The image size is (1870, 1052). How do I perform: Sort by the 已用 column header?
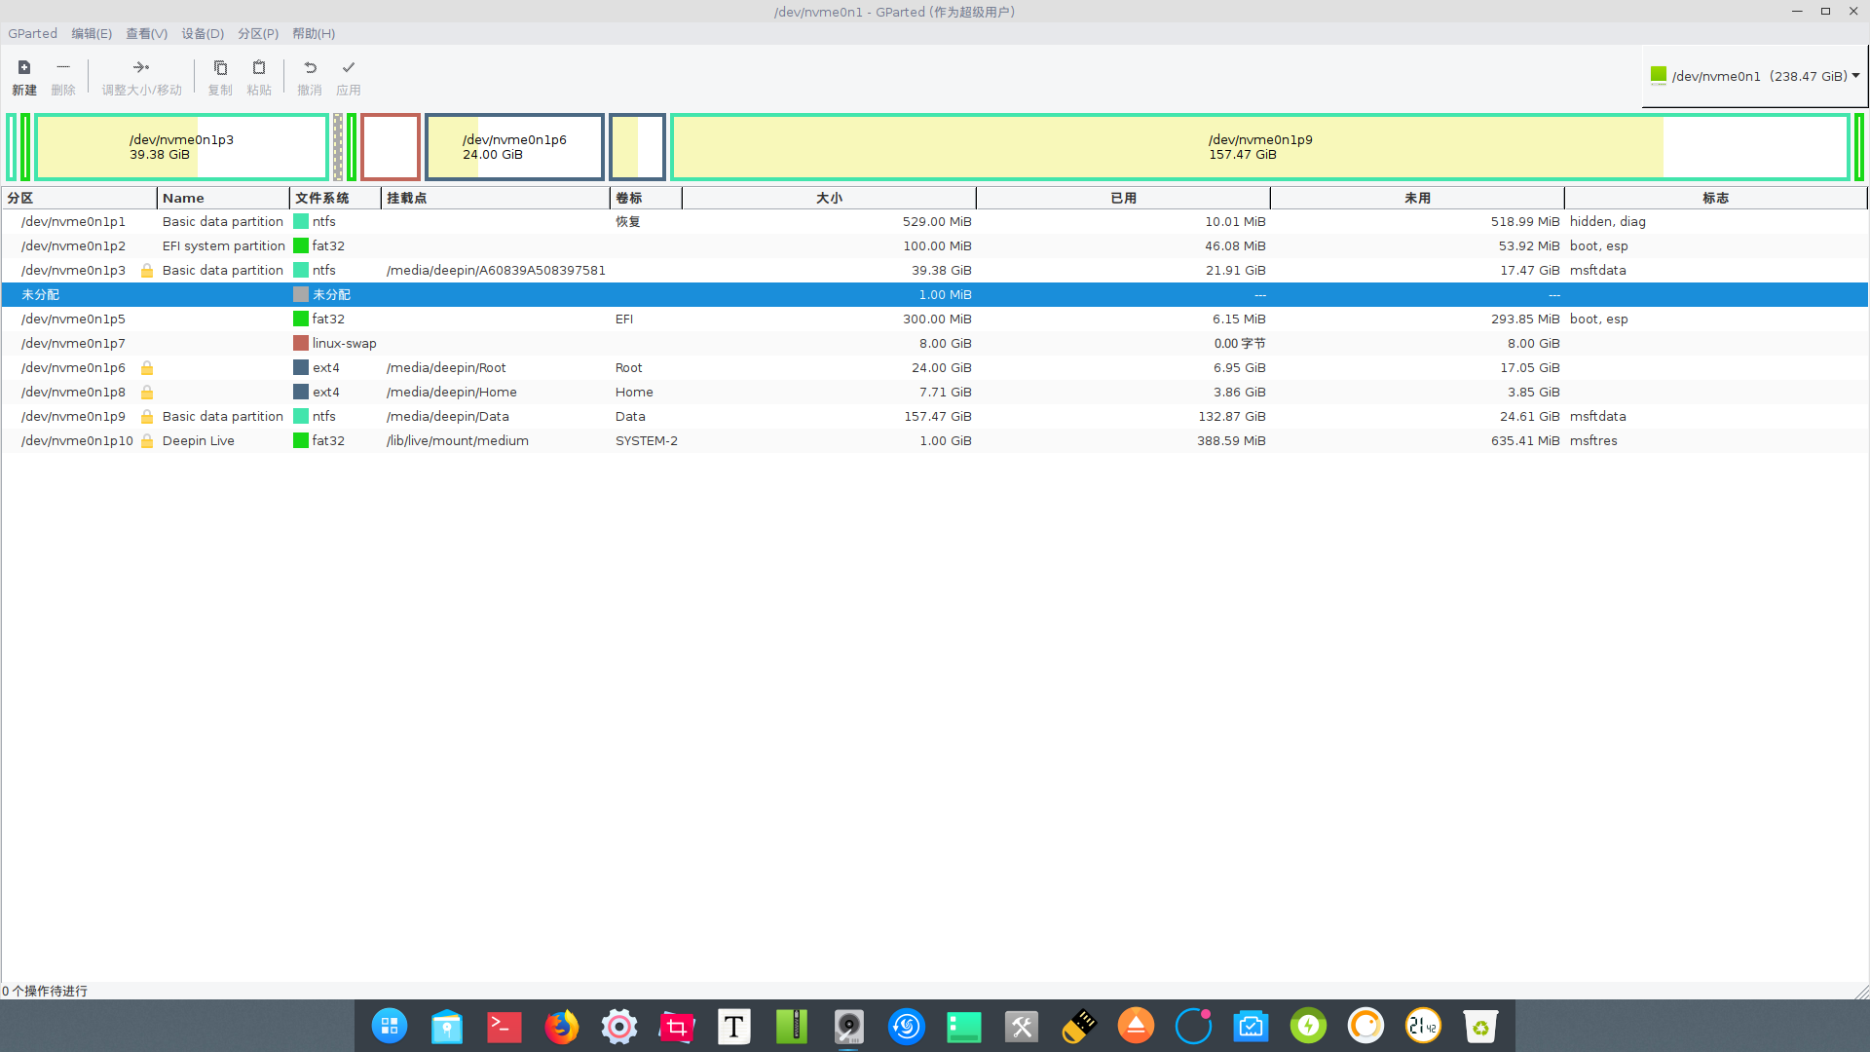[x=1123, y=198]
